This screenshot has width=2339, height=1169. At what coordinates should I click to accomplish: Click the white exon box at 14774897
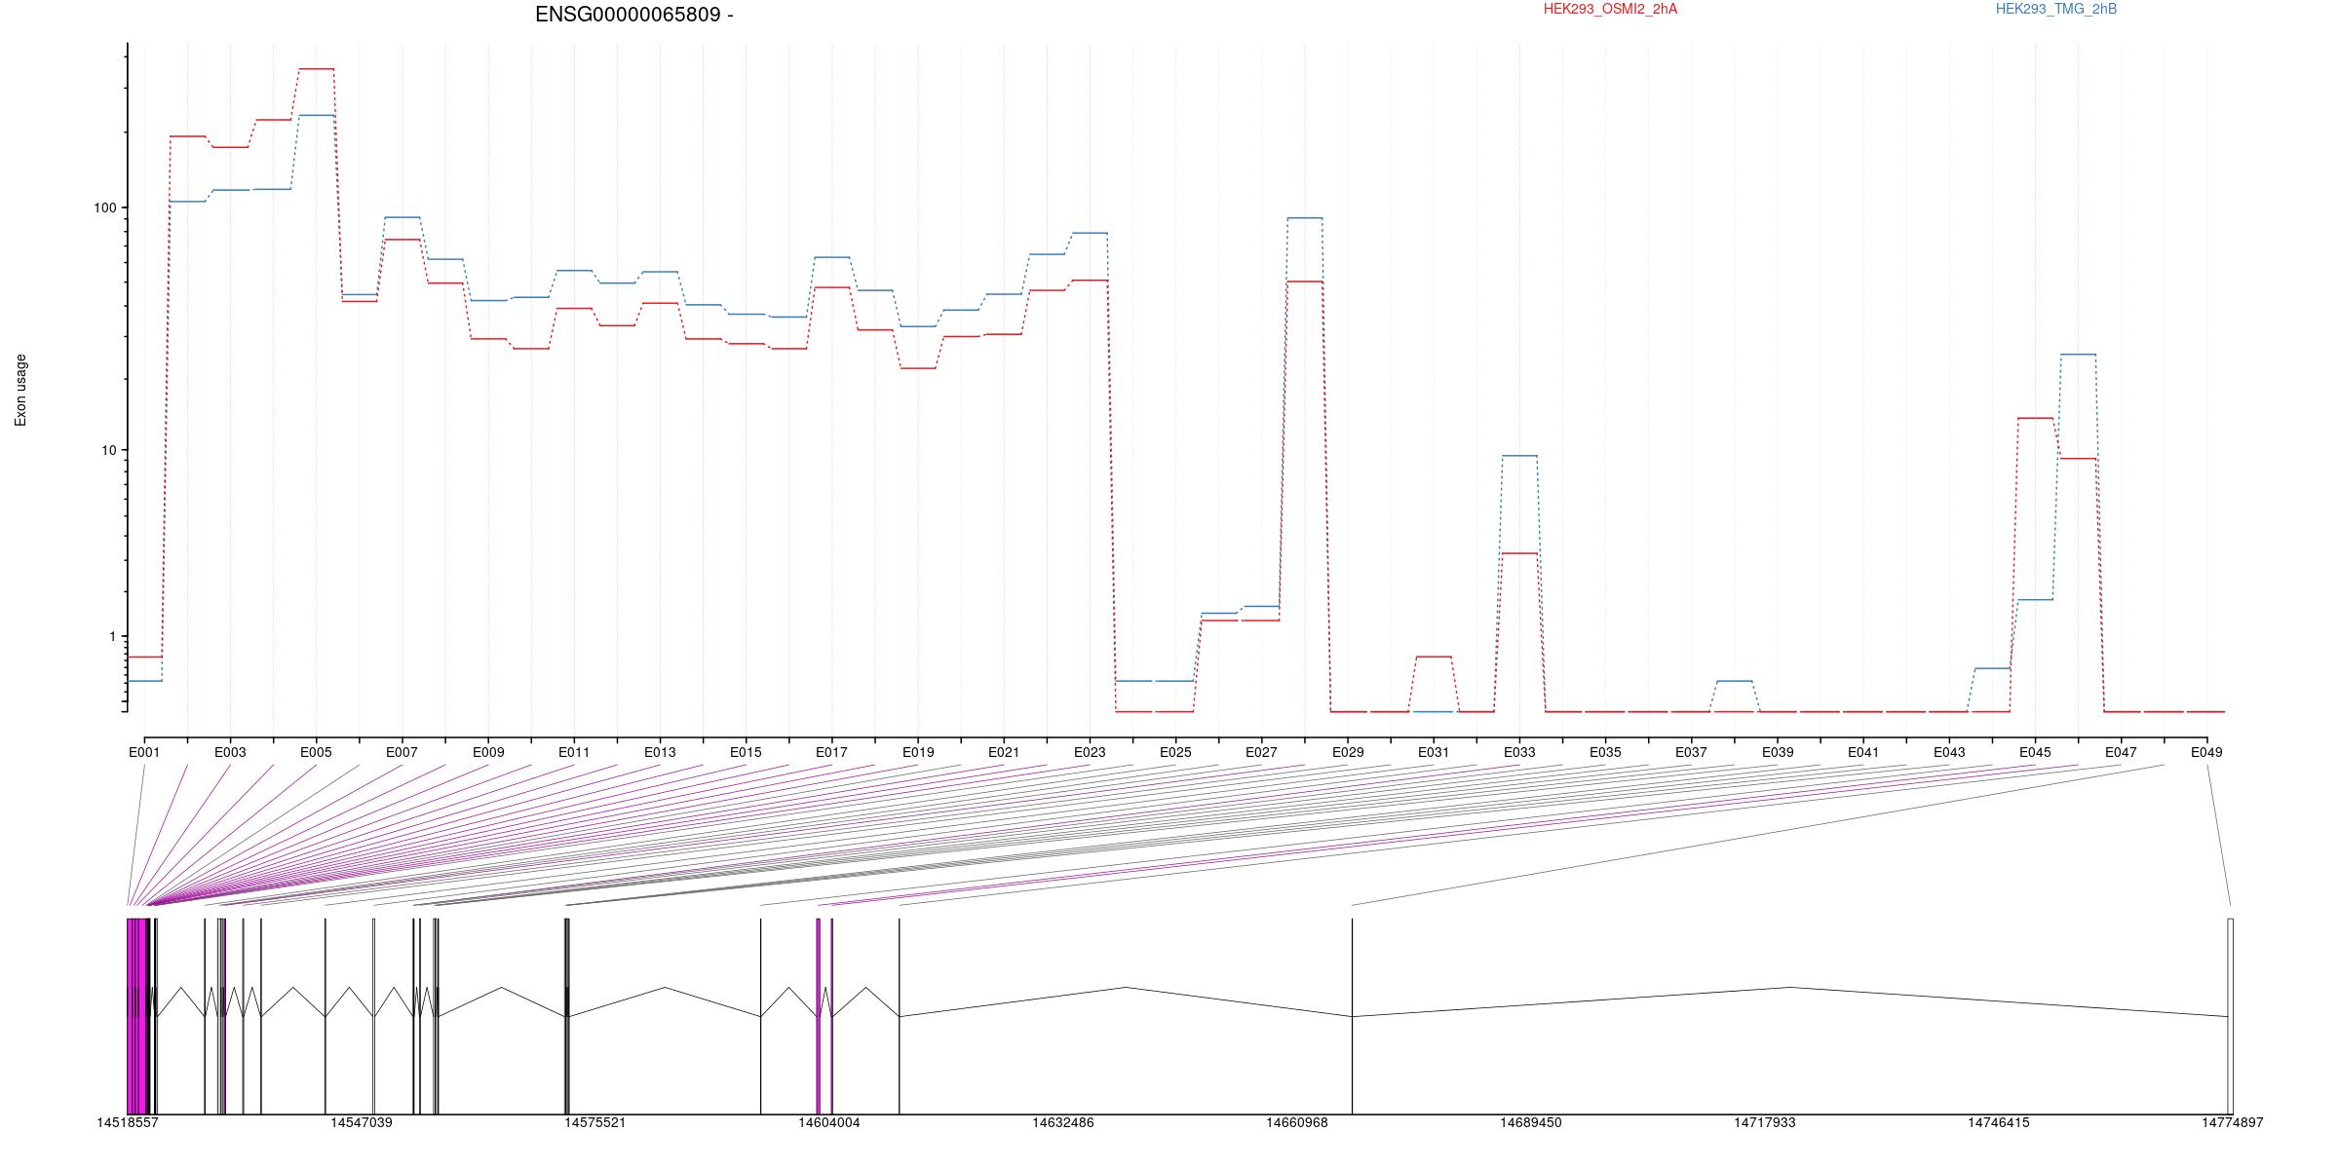pos(2231,1016)
